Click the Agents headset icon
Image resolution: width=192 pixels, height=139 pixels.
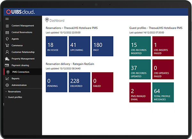click(x=7, y=39)
